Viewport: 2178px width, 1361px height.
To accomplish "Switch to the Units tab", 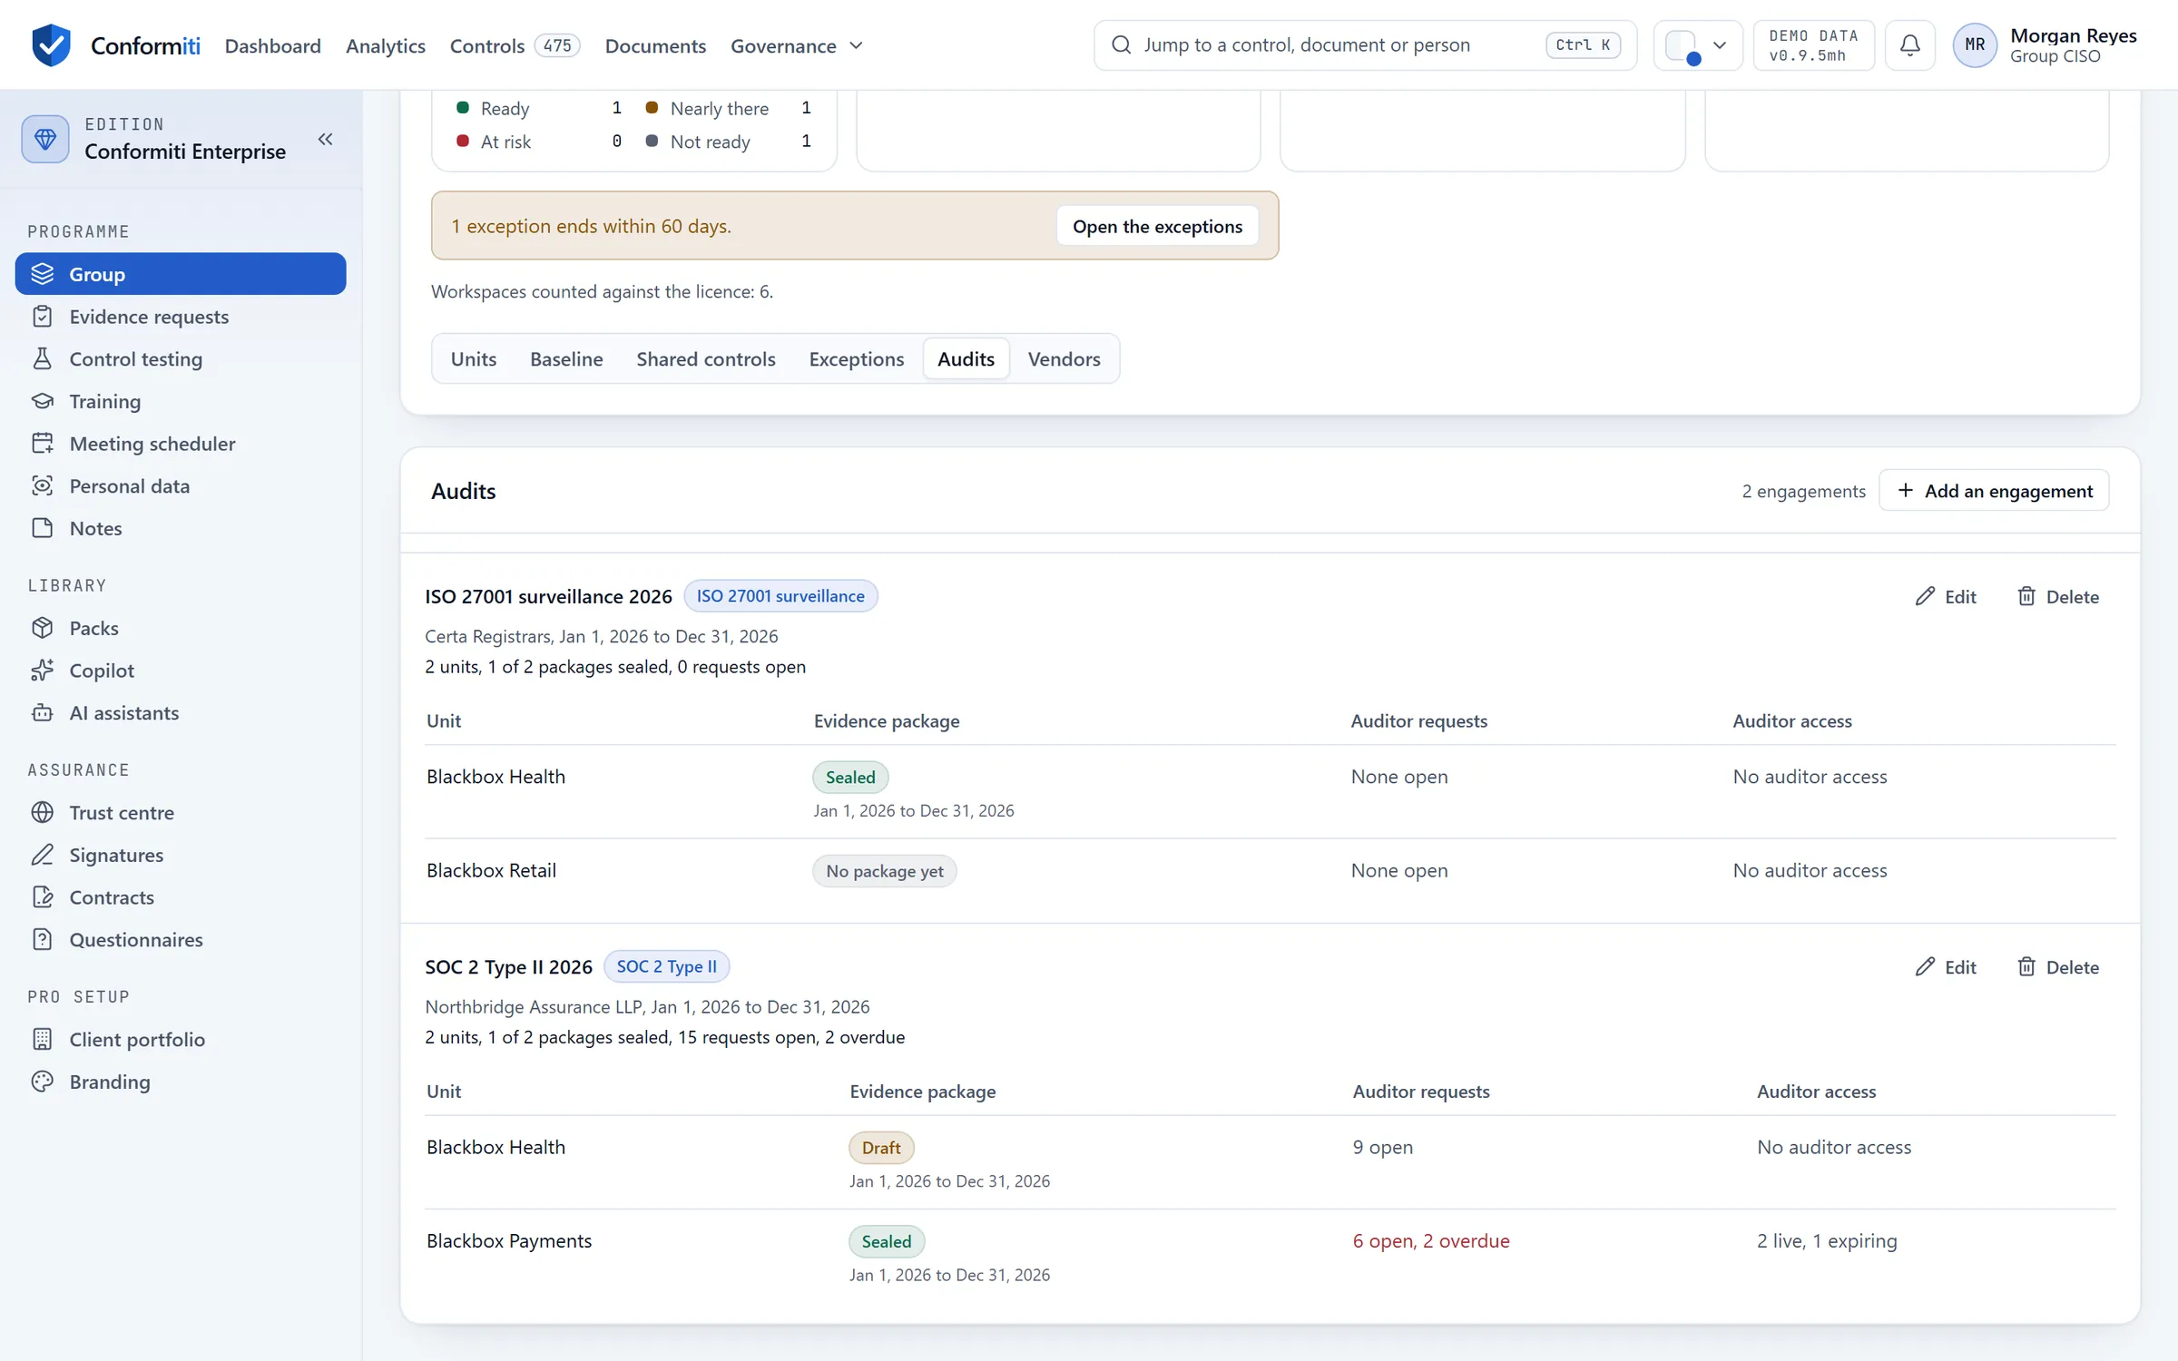I will (474, 358).
